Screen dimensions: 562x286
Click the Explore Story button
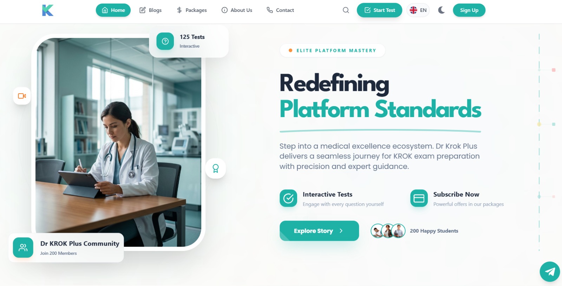[x=319, y=231]
